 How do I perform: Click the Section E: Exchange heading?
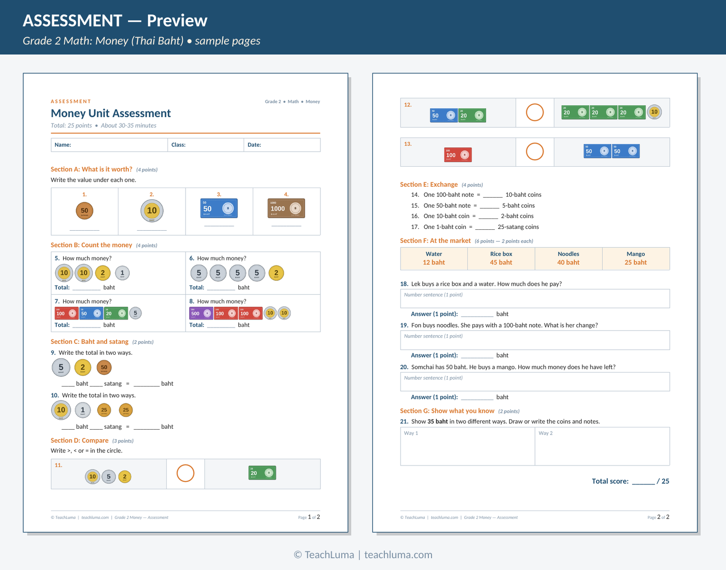tap(429, 184)
